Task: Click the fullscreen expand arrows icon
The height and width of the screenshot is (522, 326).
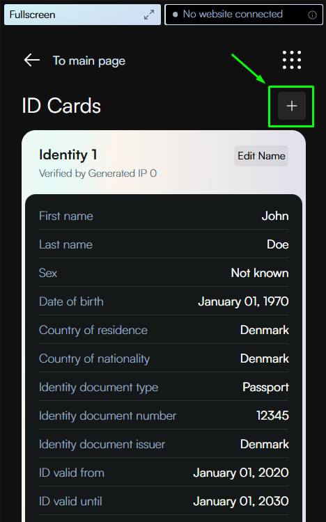Action: click(149, 15)
